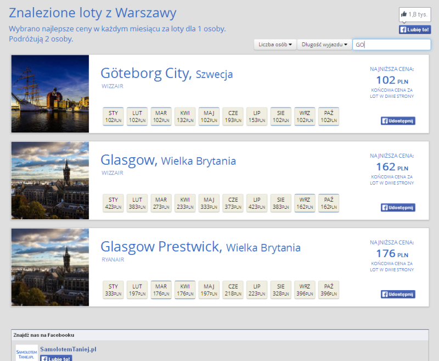
Task: Click the destination search field containing GO
Action: (391, 45)
